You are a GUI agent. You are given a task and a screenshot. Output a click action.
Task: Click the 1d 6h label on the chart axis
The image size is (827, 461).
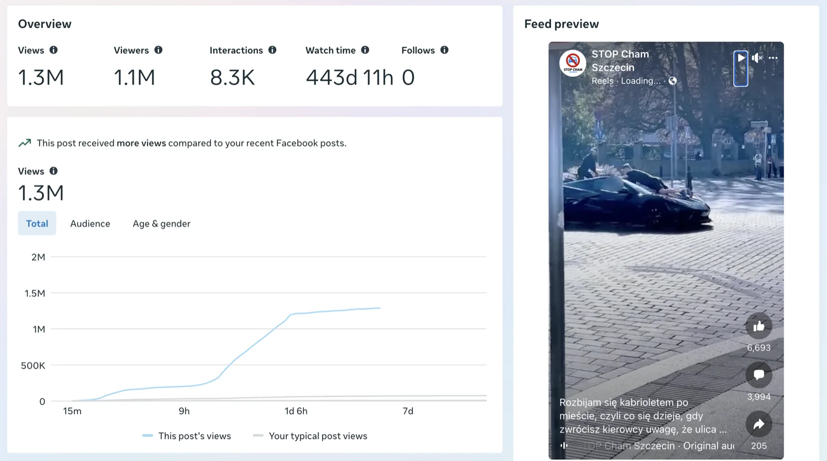click(x=296, y=411)
